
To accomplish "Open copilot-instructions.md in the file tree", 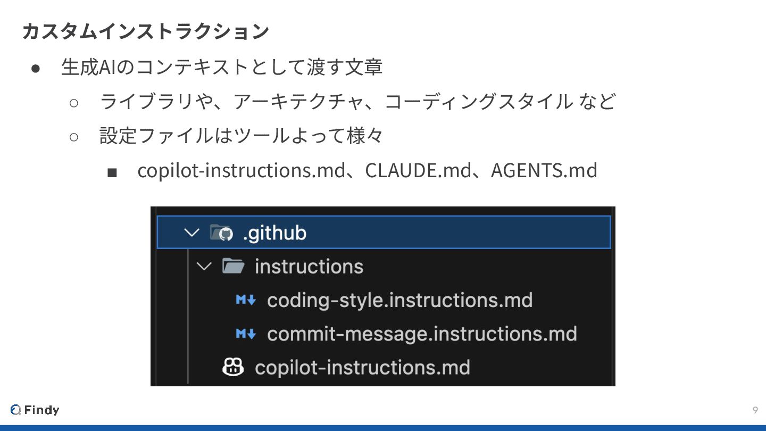I will click(362, 367).
